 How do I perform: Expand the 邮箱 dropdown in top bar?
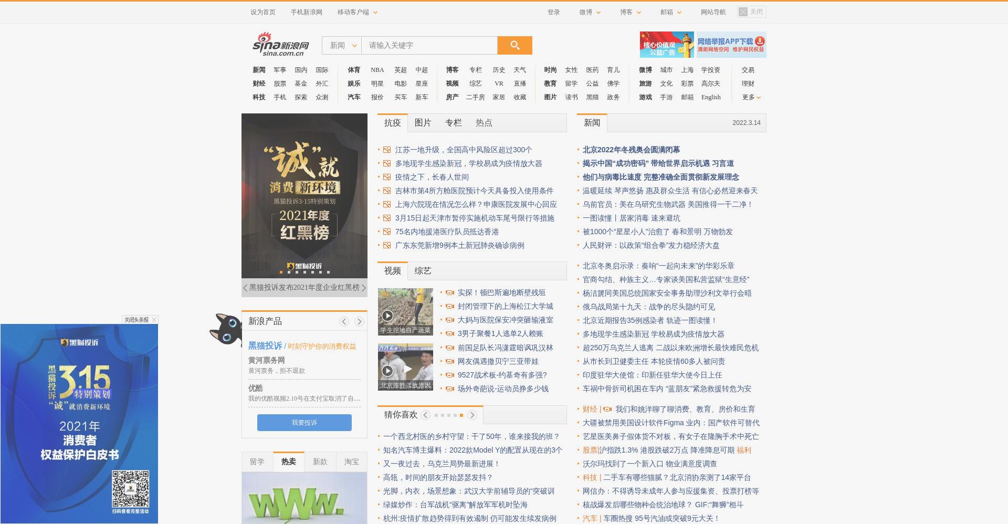671,12
